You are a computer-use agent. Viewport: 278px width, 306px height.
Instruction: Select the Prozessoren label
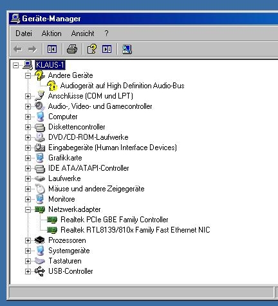pos(67,240)
